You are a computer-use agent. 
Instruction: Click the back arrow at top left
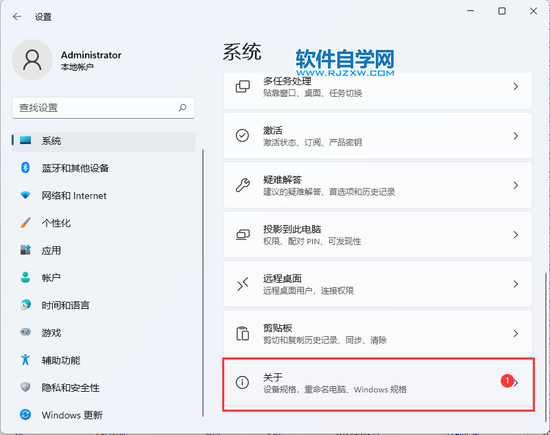point(15,16)
